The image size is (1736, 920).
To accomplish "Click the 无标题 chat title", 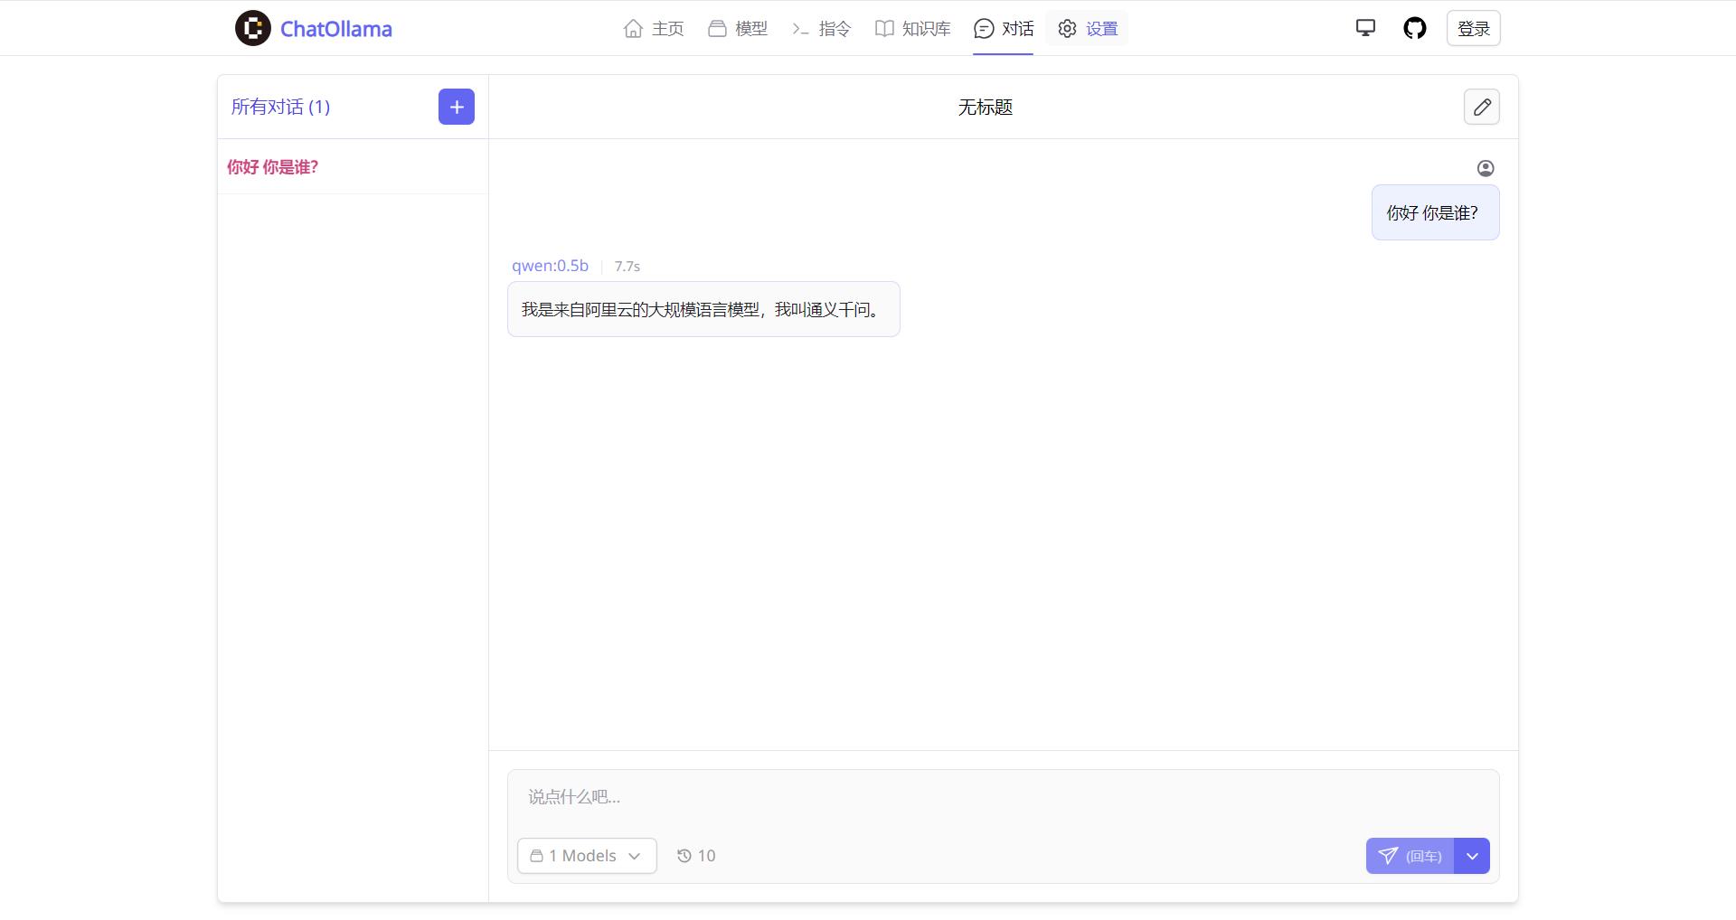I will pos(986,108).
